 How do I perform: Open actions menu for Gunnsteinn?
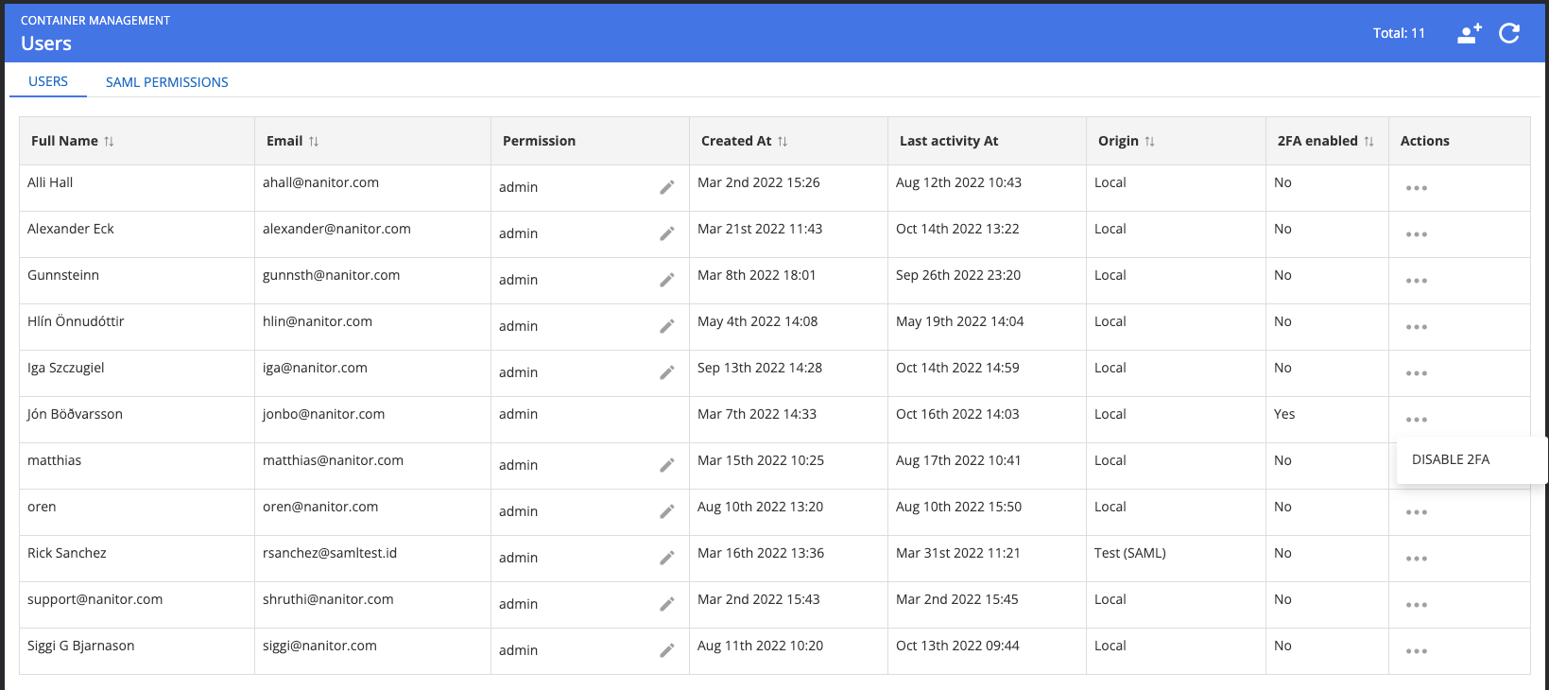(1416, 281)
